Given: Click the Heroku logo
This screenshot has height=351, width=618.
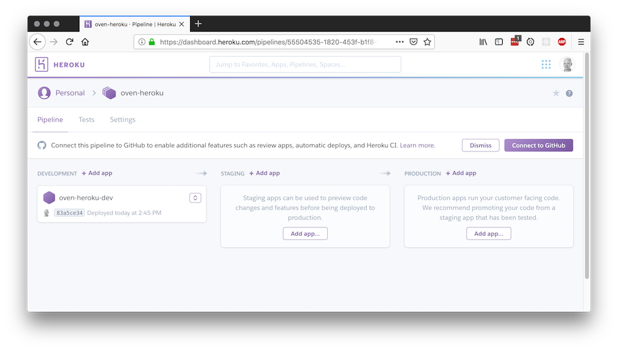Looking at the screenshot, I should click(x=42, y=64).
